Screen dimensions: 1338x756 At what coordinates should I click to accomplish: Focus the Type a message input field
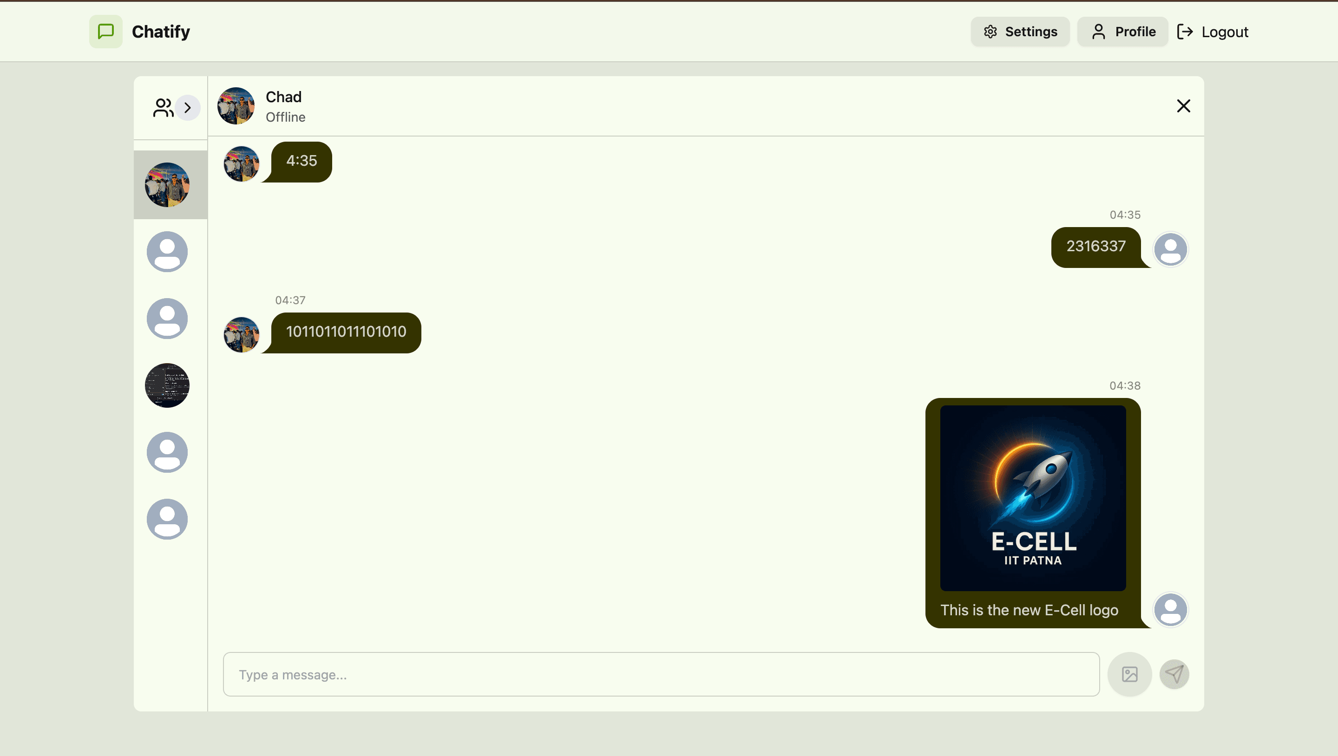661,674
